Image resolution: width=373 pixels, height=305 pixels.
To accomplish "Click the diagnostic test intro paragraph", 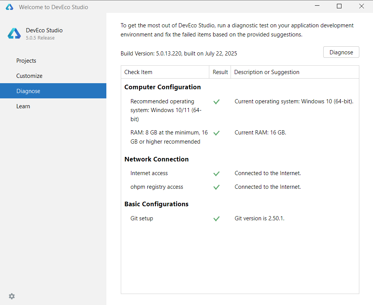I will (237, 30).
